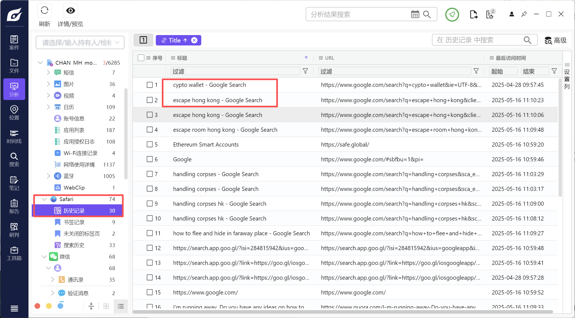The height and width of the screenshot is (318, 575).
Task: Select 书签记录 under Safari
Action: (74, 222)
